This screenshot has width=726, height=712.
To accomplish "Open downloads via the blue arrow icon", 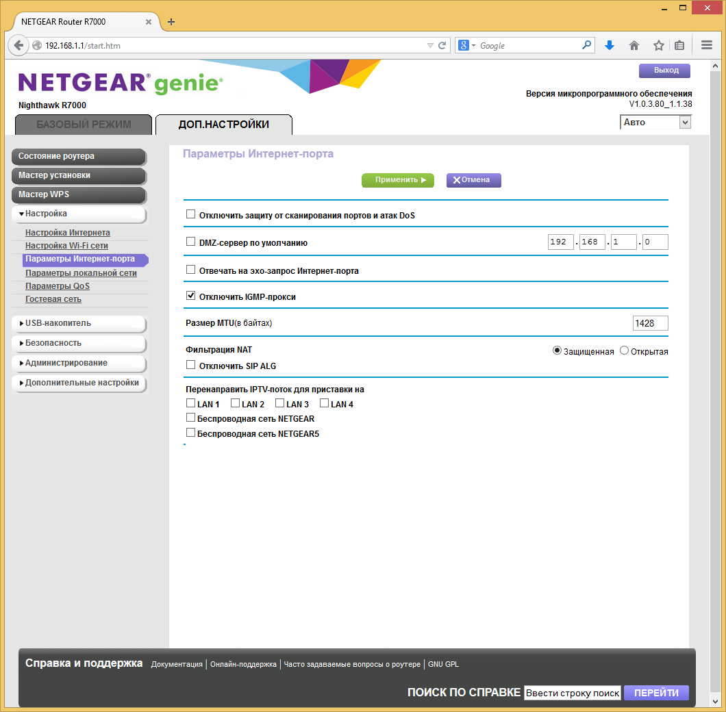I will [610, 45].
